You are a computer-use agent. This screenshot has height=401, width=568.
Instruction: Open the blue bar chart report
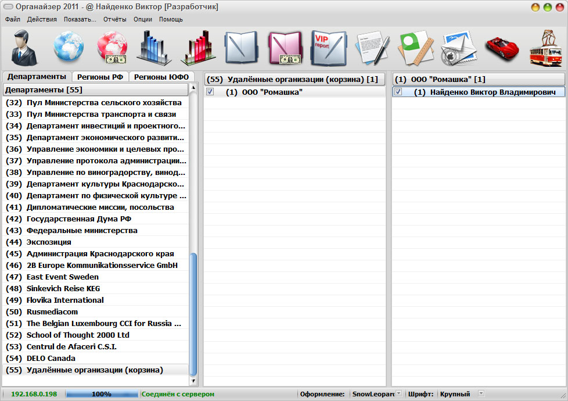tap(154, 48)
